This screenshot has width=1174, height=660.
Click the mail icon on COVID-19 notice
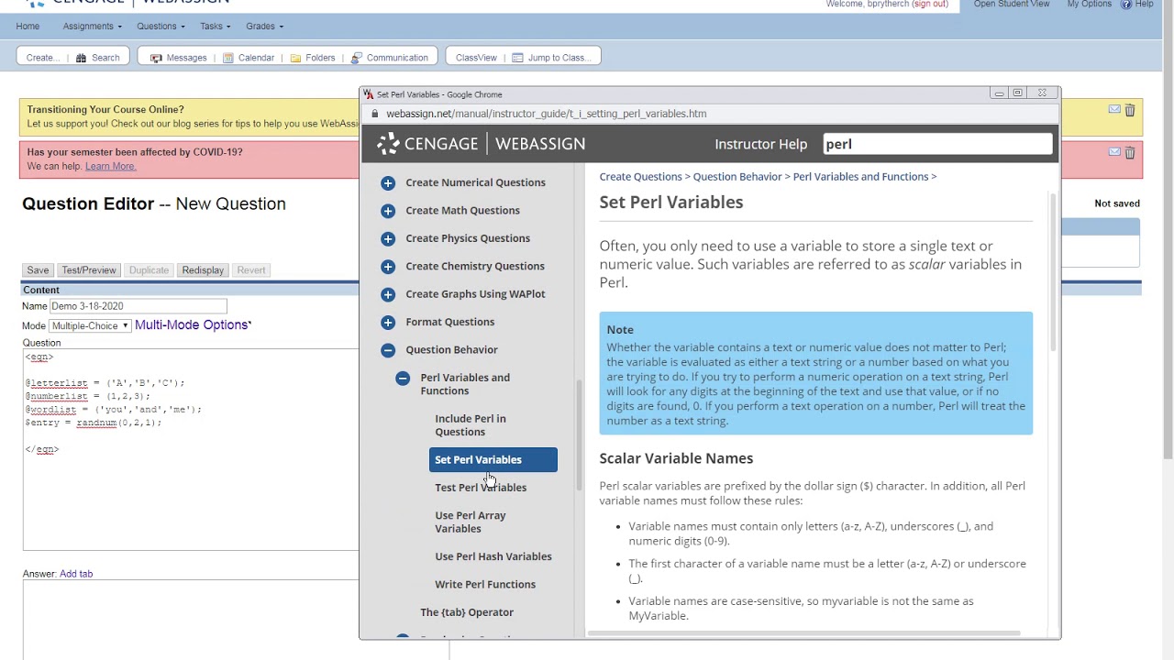point(1114,152)
